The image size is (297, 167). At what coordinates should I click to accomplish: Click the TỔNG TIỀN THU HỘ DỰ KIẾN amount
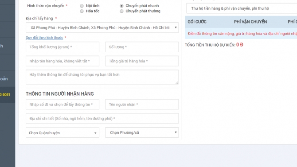(240, 45)
